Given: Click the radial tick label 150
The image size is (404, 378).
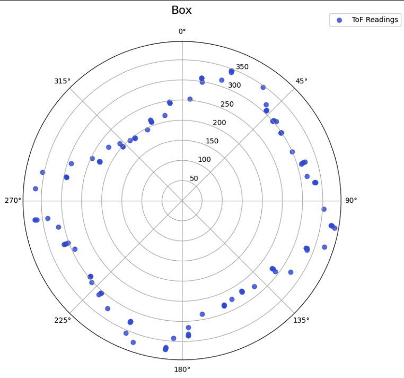Looking at the screenshot, I should coord(212,141).
